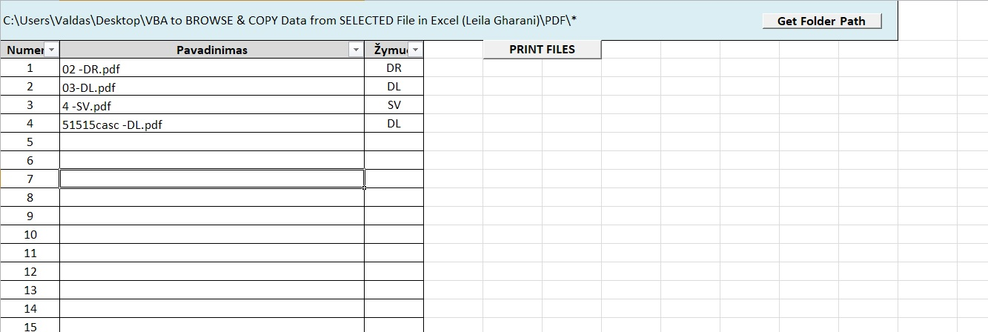
Task: Select the cell containing 03-DL.pdf
Action: pyautogui.click(x=212, y=87)
